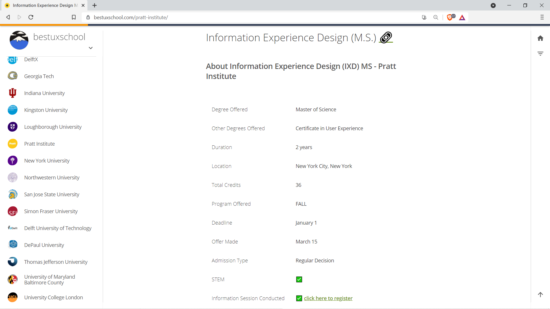This screenshot has height=309, width=550.
Task: Open a new browser tab
Action: [x=95, y=5]
